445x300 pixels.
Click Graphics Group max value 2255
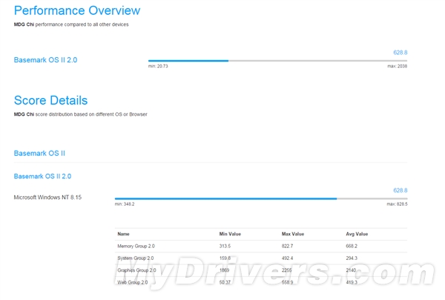pos(286,270)
